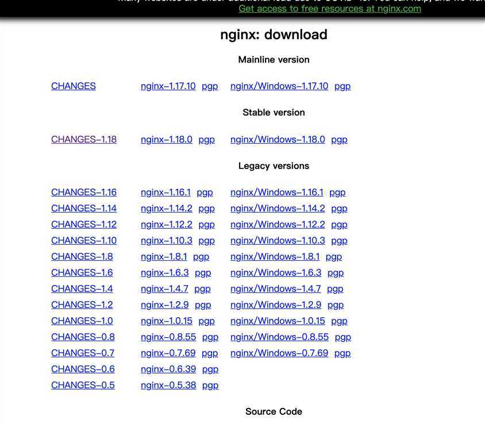Open the CHANGES-0.7 link

83,353
